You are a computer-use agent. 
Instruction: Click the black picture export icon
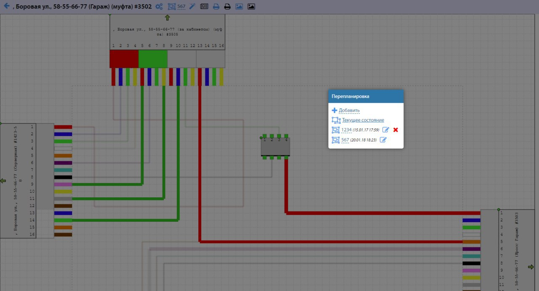[x=251, y=7]
